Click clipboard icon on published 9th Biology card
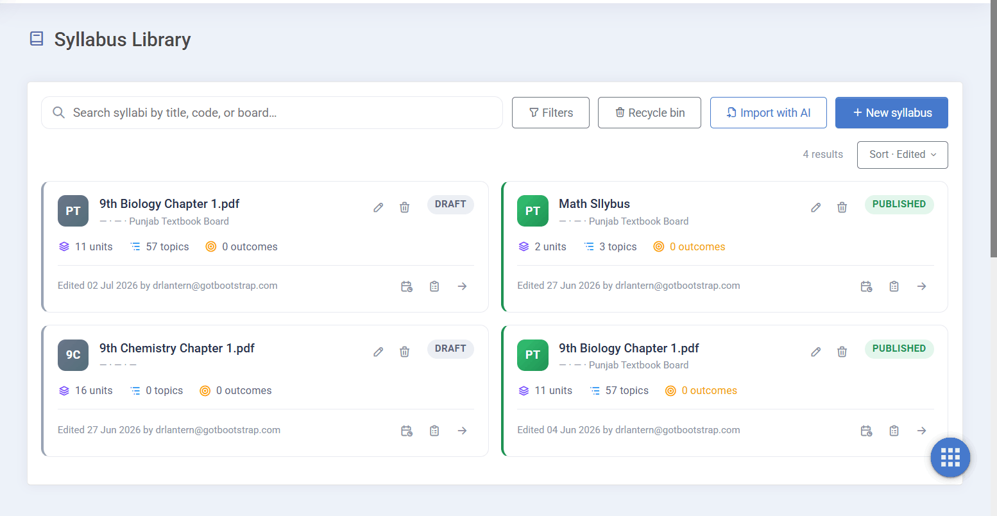This screenshot has width=997, height=516. coord(894,431)
